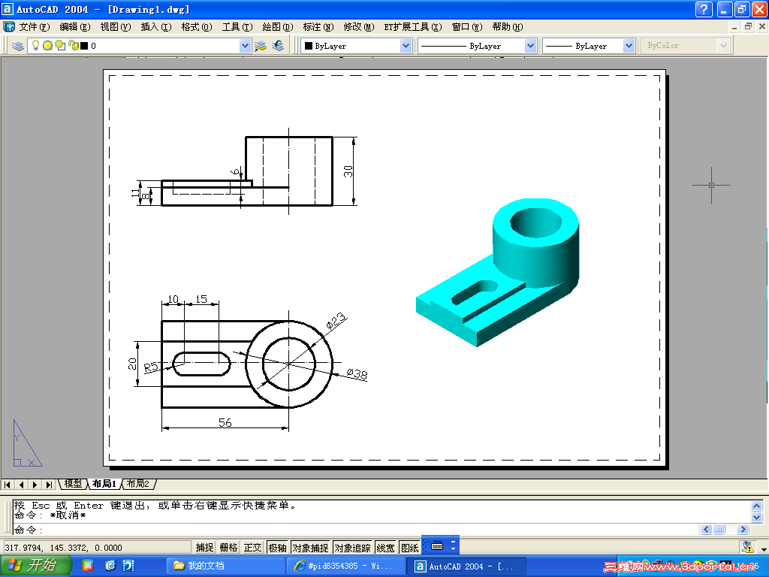Toggle 栅格 grid display
The image size is (769, 577).
click(x=228, y=548)
